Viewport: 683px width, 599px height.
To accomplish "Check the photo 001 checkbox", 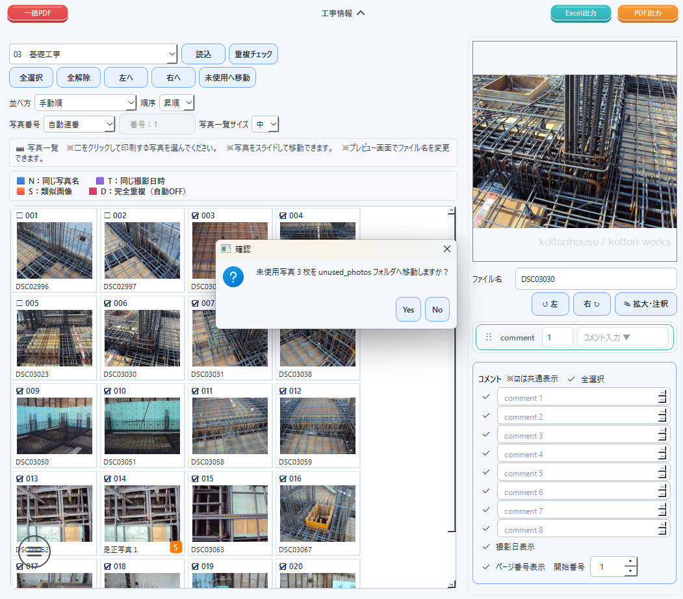I will click(x=19, y=215).
